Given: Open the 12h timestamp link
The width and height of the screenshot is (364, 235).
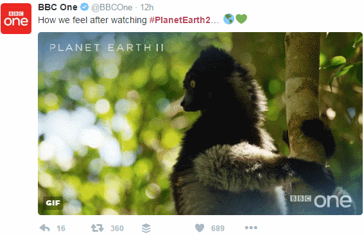Looking at the screenshot, I should [147, 8].
